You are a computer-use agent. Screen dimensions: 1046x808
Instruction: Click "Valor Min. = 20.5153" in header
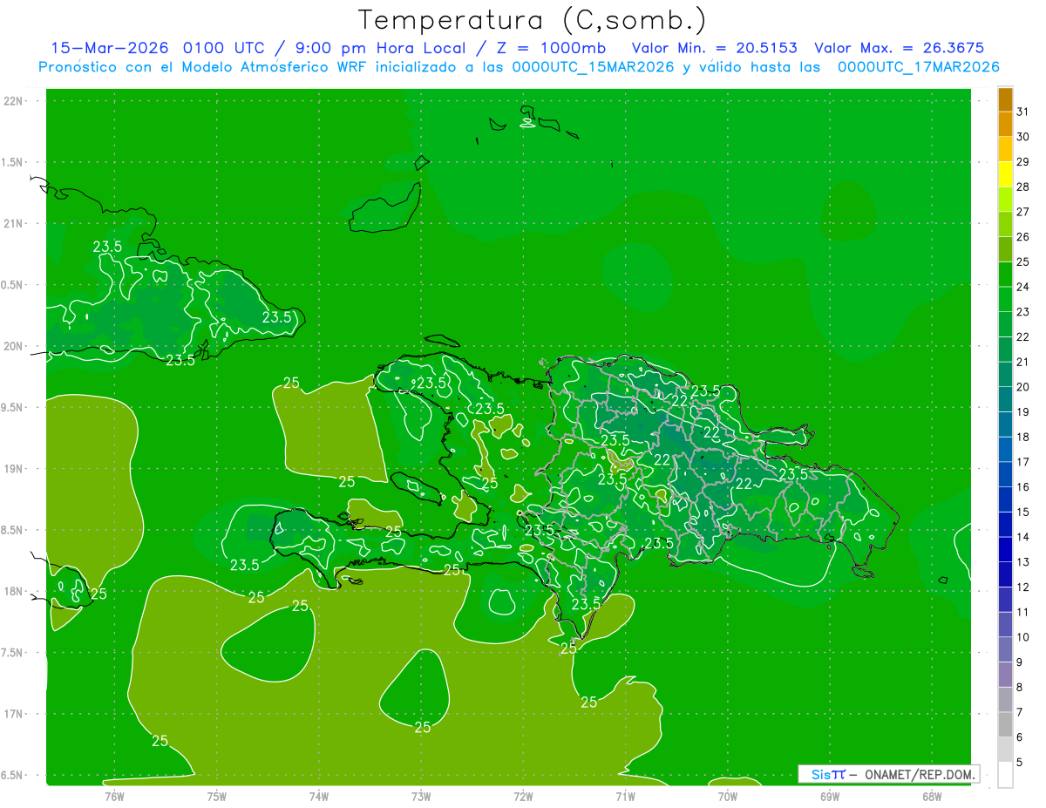tap(714, 48)
